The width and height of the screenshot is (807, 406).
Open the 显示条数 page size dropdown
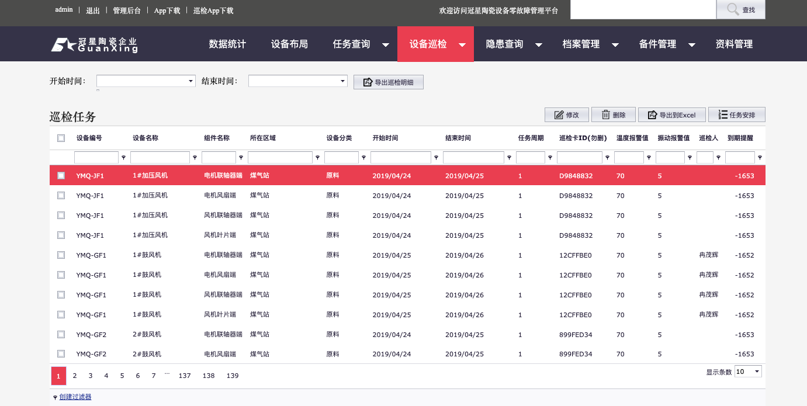coord(757,372)
